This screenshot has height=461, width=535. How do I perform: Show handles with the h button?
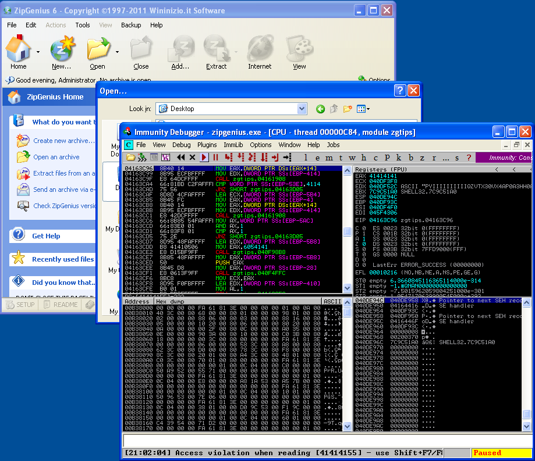[x=364, y=158]
